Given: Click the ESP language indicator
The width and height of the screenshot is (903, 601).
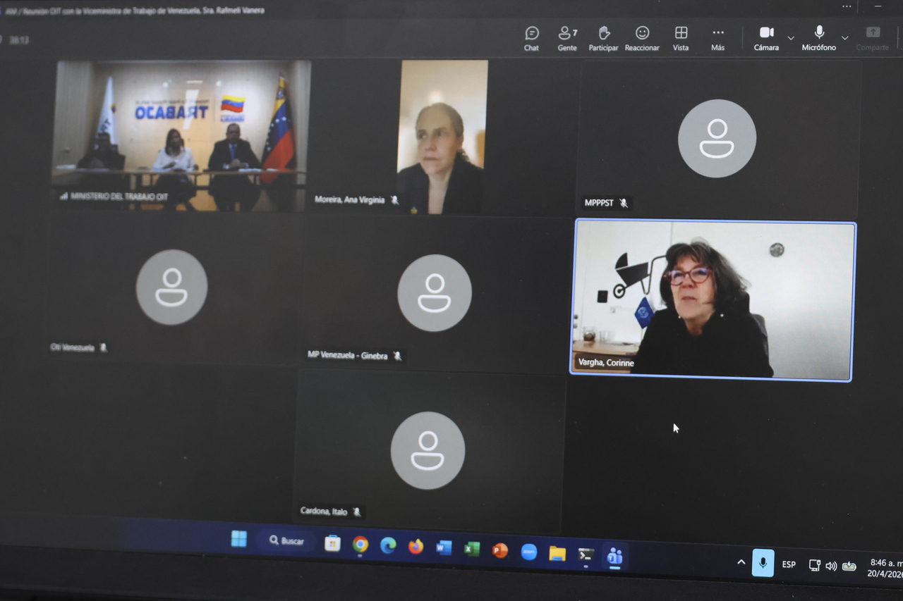Looking at the screenshot, I should (x=789, y=564).
